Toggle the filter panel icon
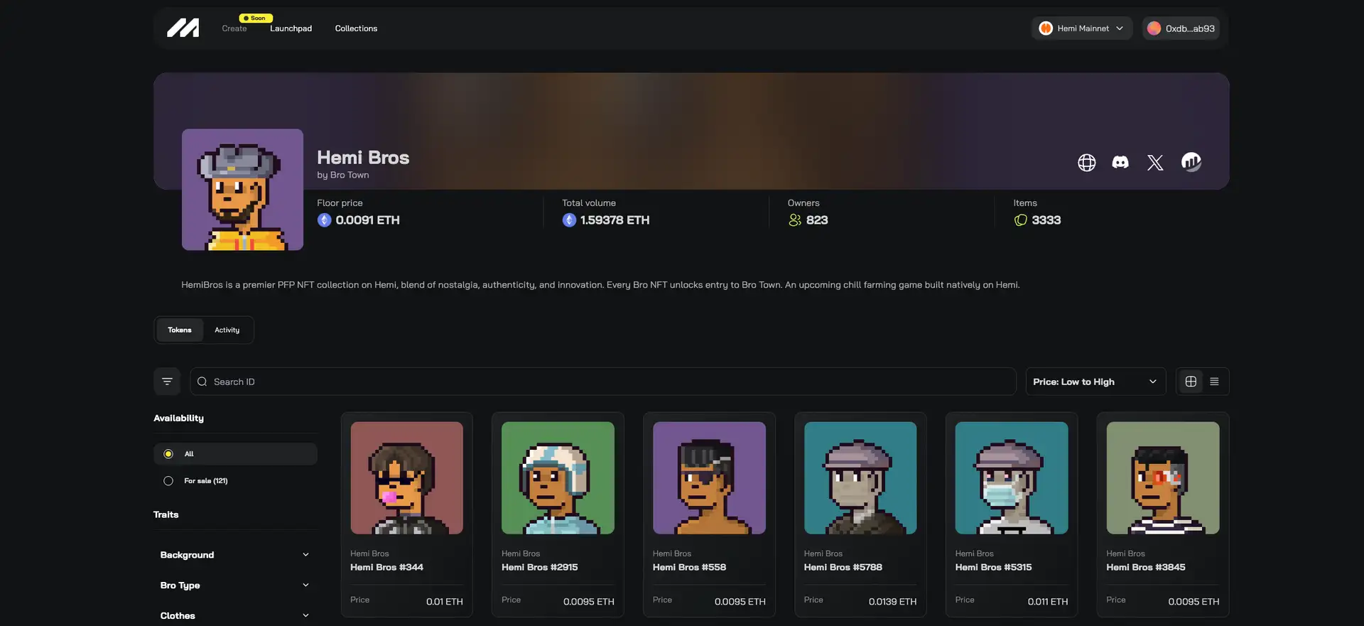 (x=167, y=382)
